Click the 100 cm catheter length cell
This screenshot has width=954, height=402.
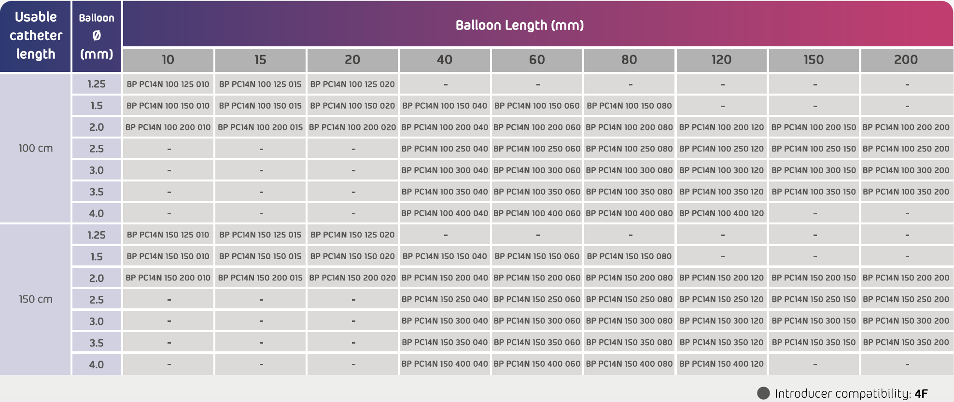pos(36,148)
